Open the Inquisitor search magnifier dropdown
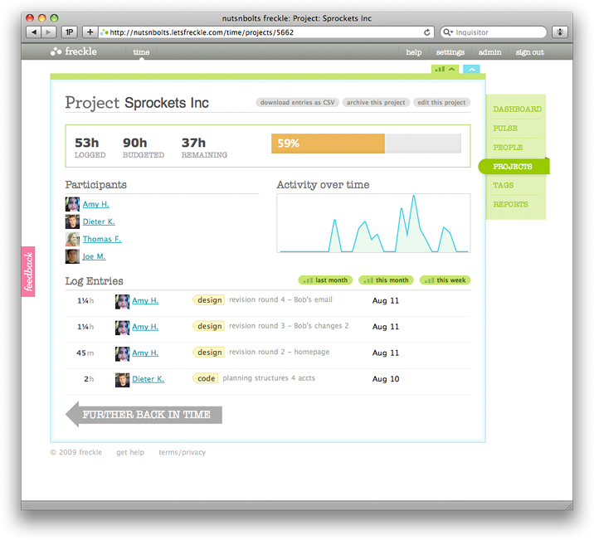 point(448,32)
